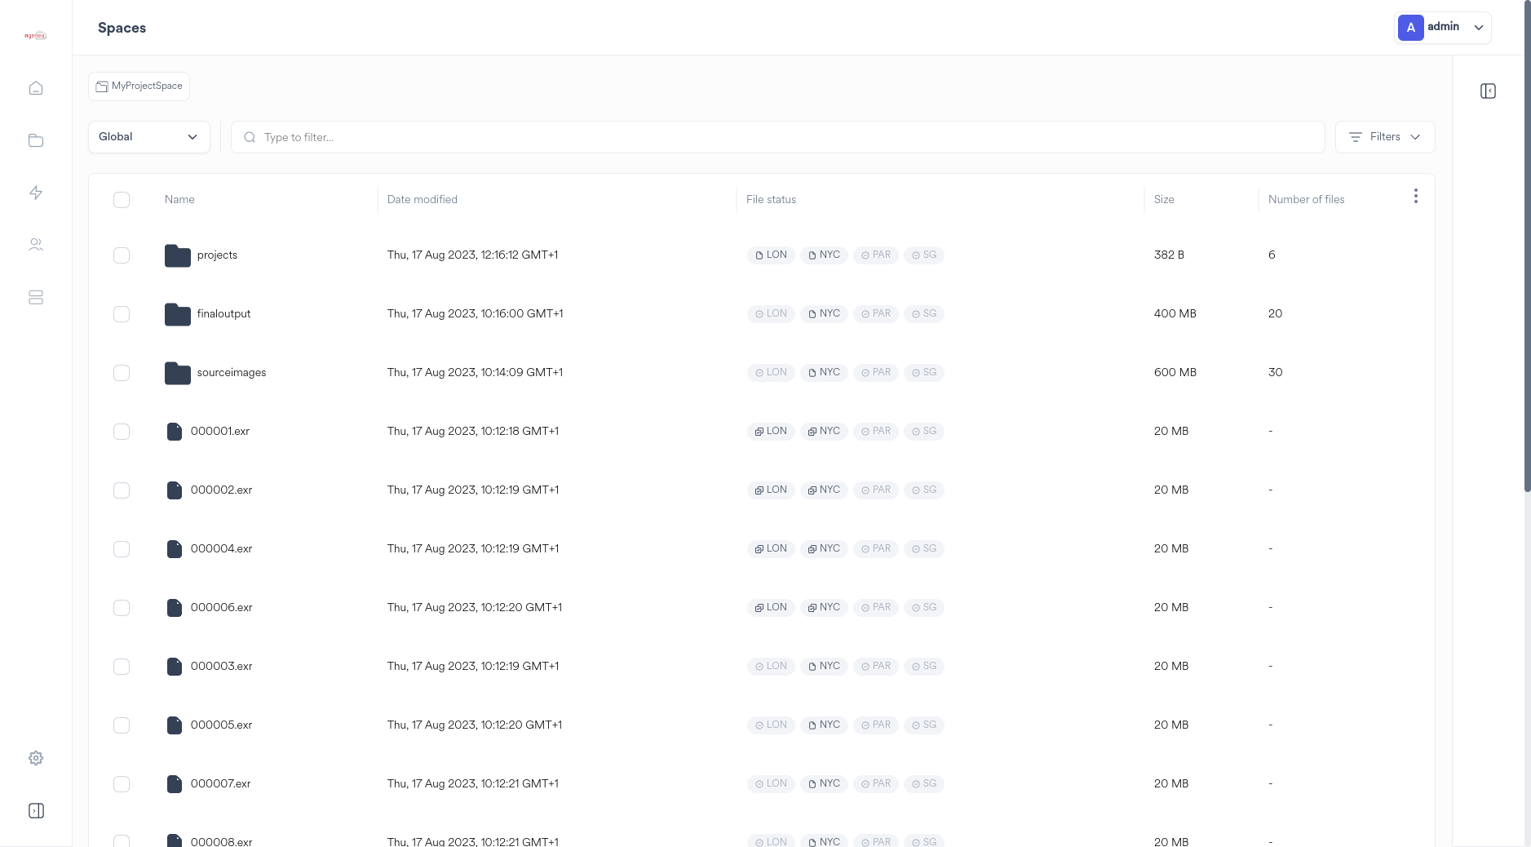
Task: Sort by the Date modified column header
Action: tap(422, 199)
